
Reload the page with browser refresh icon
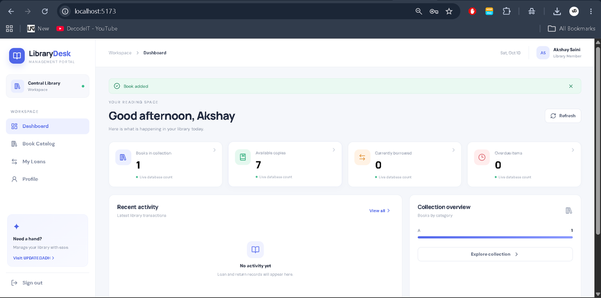click(x=45, y=12)
